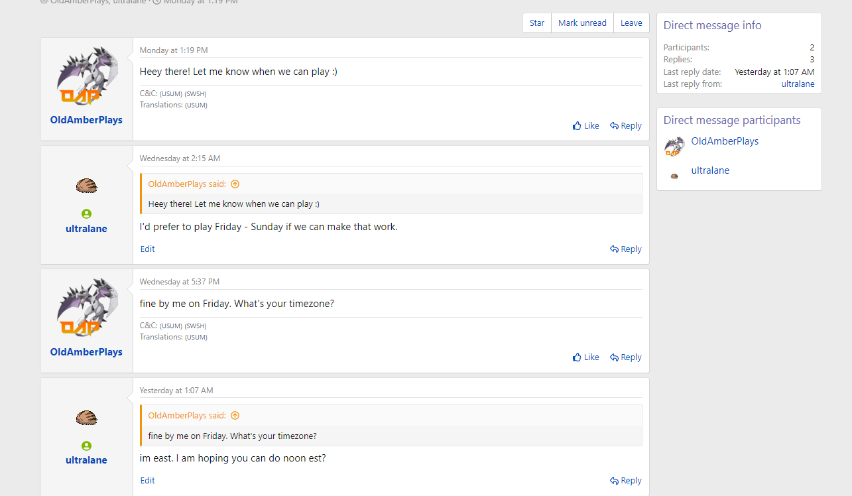The image size is (852, 496).
Task: Open SWSH link in Monday post signature
Action: point(196,94)
